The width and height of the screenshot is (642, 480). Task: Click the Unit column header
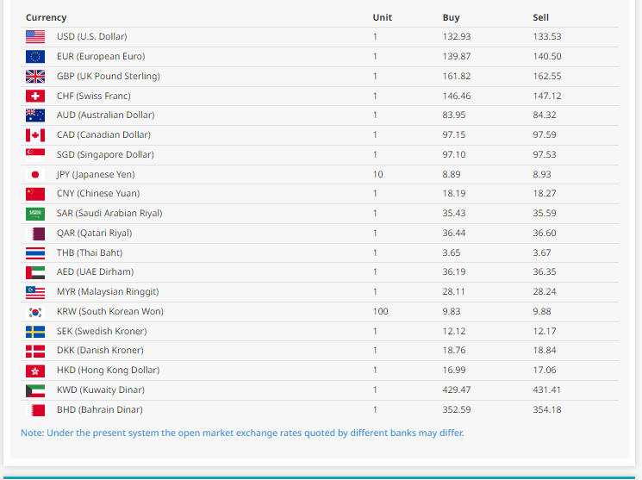pos(382,17)
